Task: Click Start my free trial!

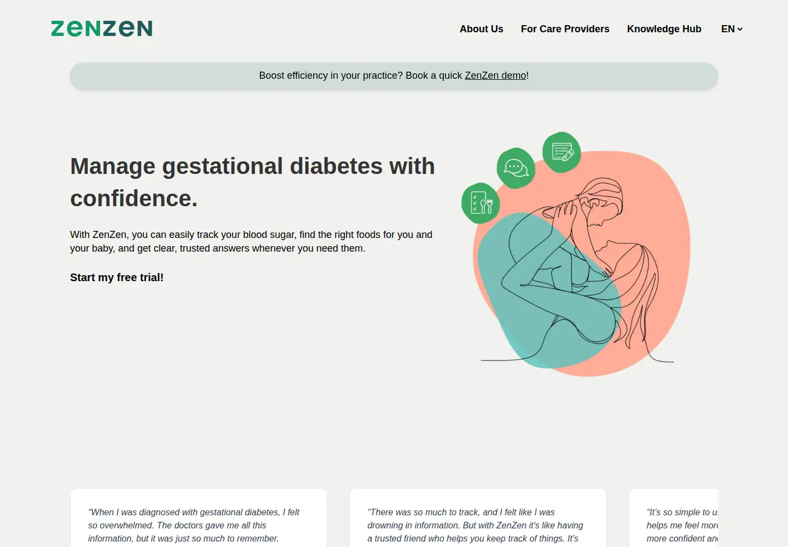Action: pos(117,277)
